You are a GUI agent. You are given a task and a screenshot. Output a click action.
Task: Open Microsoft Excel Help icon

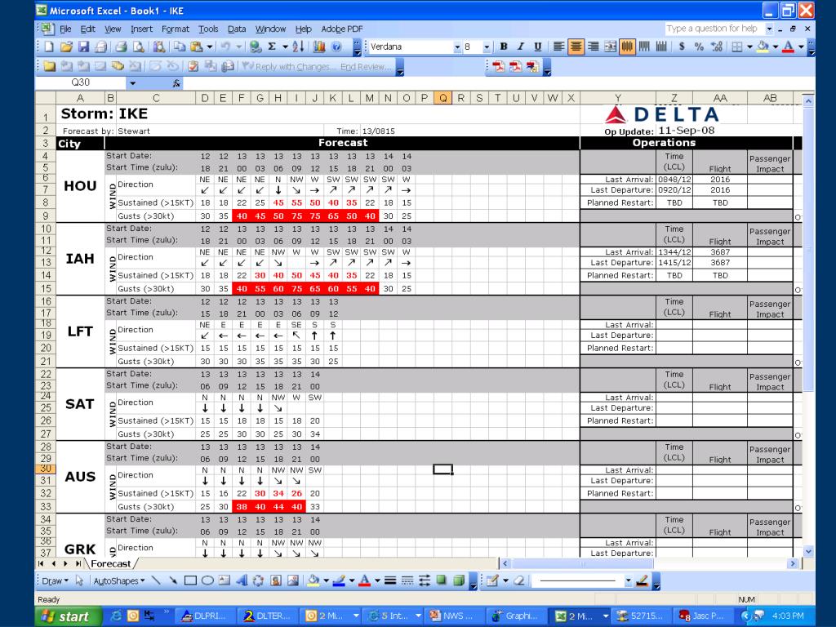coord(336,47)
